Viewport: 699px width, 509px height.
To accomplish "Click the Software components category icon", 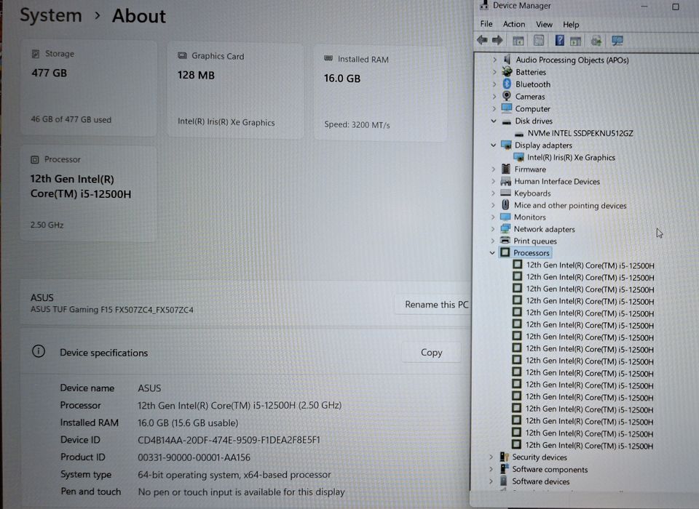I will pyautogui.click(x=504, y=468).
